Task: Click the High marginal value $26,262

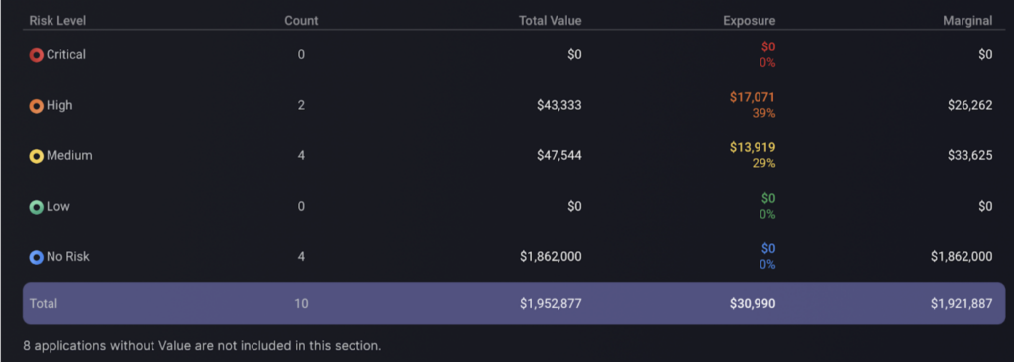Action: (x=970, y=106)
